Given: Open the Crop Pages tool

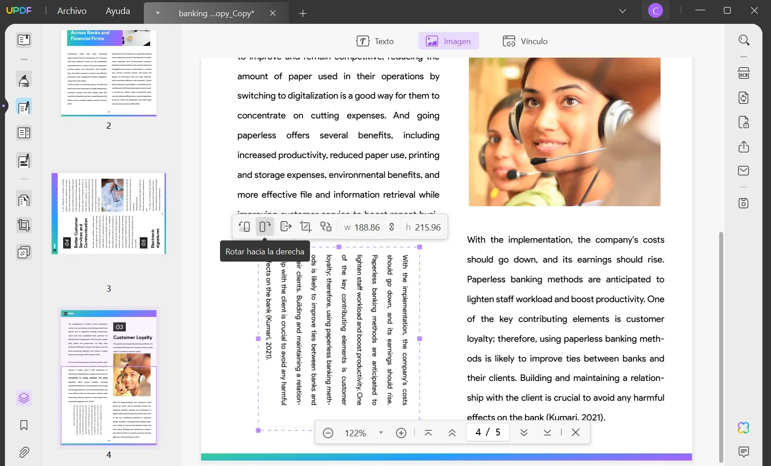Looking at the screenshot, I should coord(24,225).
